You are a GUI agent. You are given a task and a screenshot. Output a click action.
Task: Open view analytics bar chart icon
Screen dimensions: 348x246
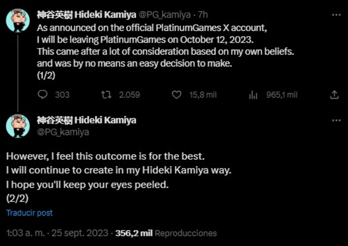pyautogui.click(x=253, y=95)
